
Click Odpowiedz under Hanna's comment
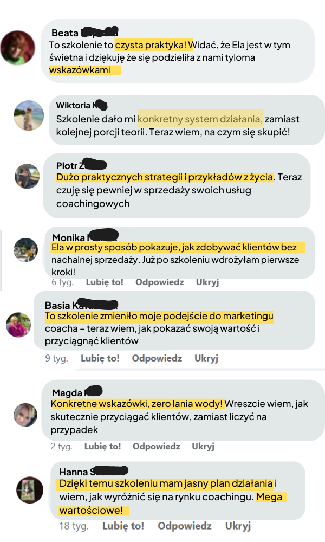tap(185, 526)
